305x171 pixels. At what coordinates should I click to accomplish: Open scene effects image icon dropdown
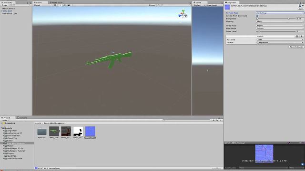point(69,5)
